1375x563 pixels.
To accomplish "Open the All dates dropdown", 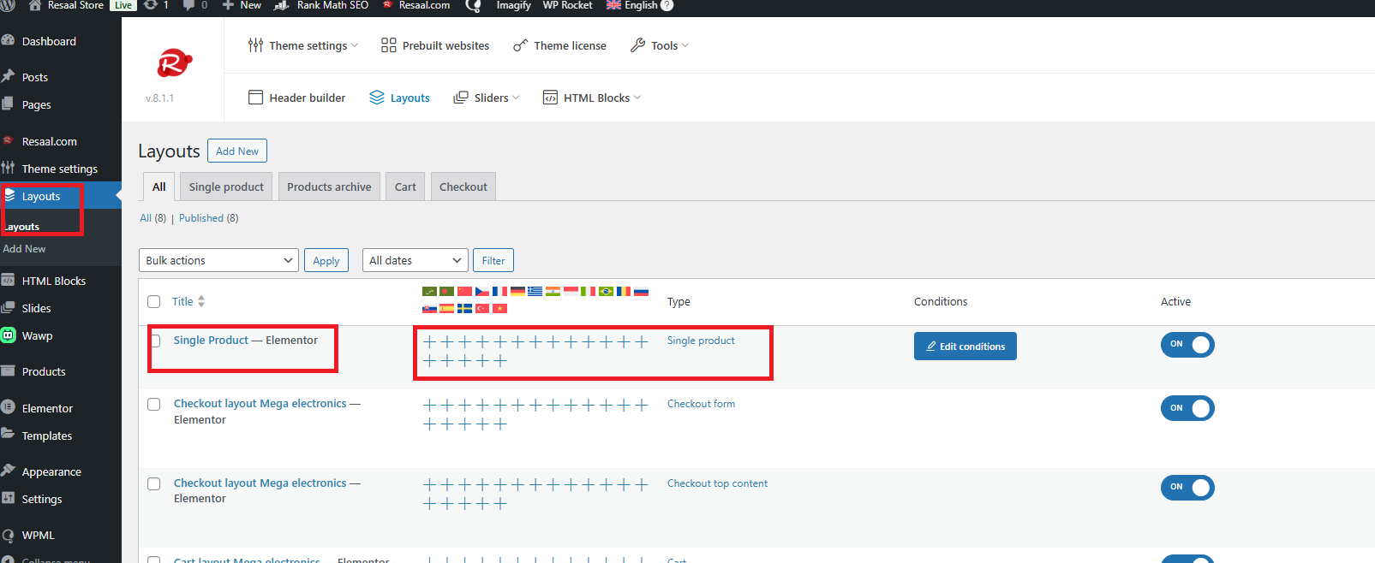I will point(415,260).
